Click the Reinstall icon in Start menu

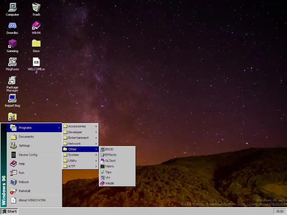[13, 191]
